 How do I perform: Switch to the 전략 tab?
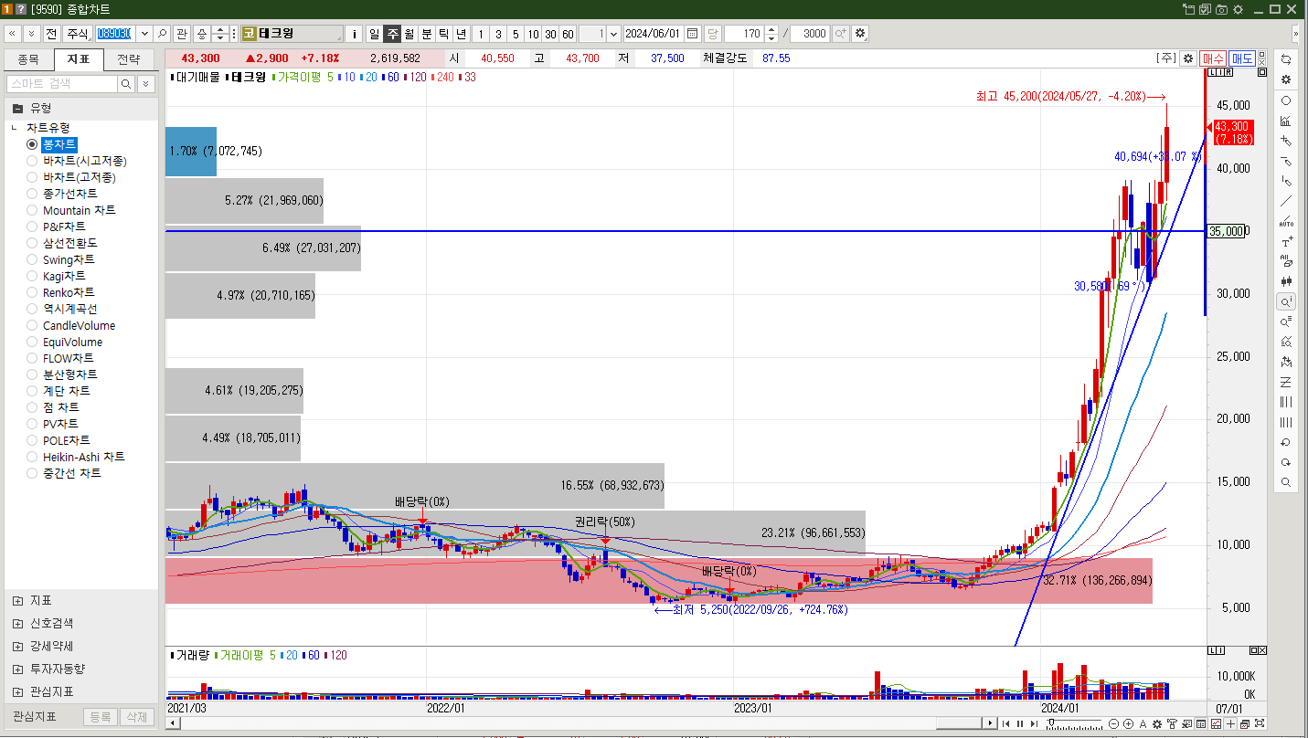coord(129,59)
